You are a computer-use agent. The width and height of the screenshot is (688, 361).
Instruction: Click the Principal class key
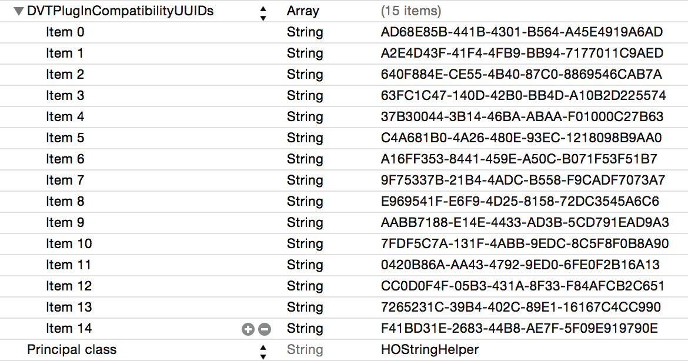72,350
